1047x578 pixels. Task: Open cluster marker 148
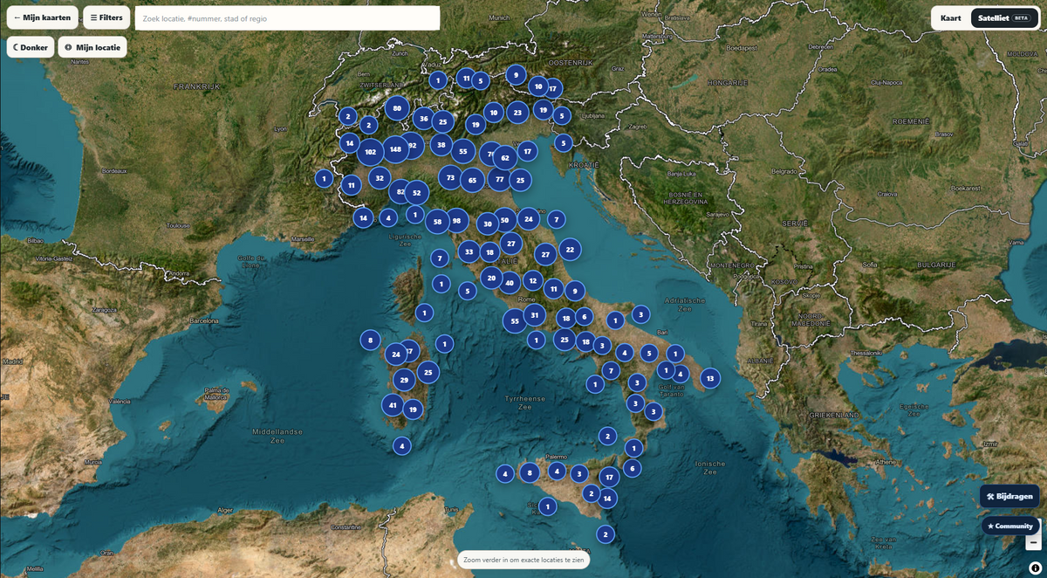tap(395, 149)
